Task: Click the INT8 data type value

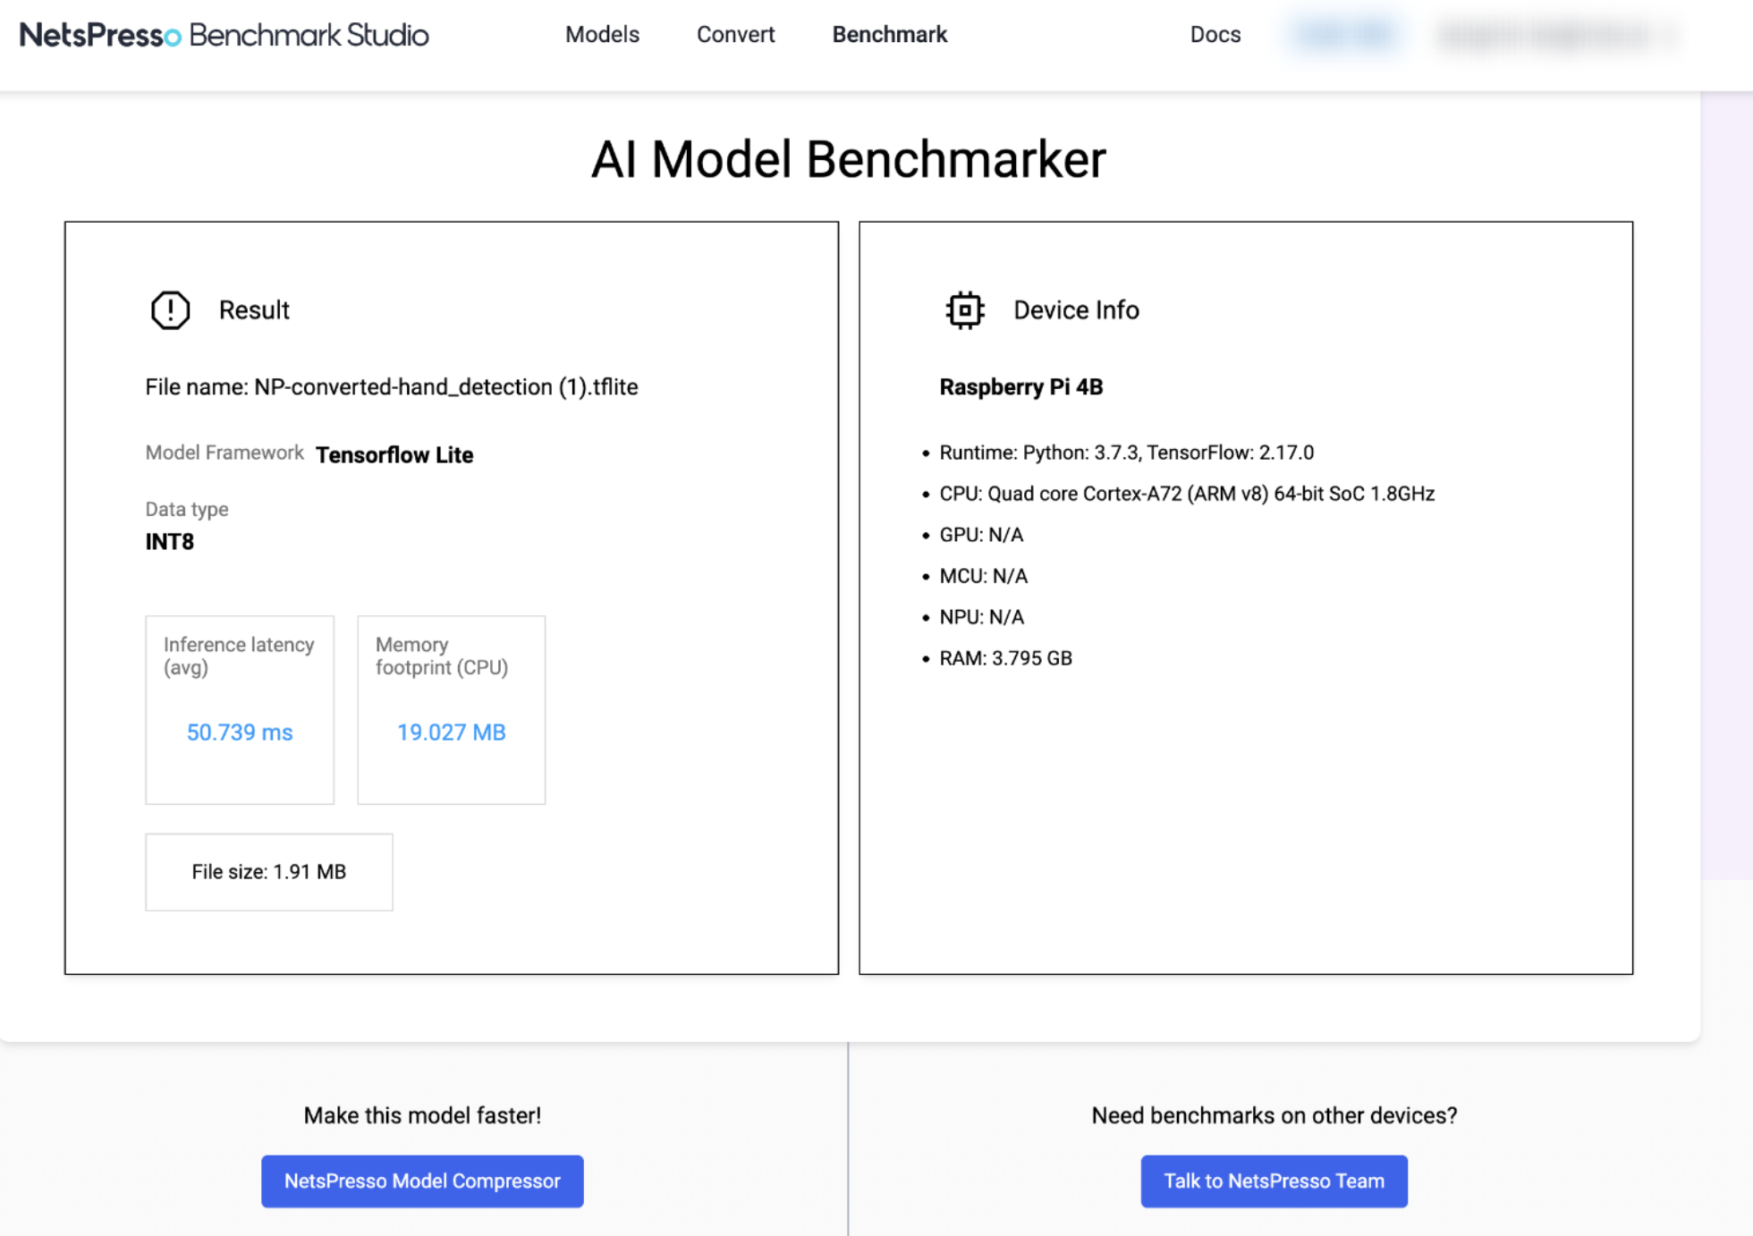Action: click(170, 542)
